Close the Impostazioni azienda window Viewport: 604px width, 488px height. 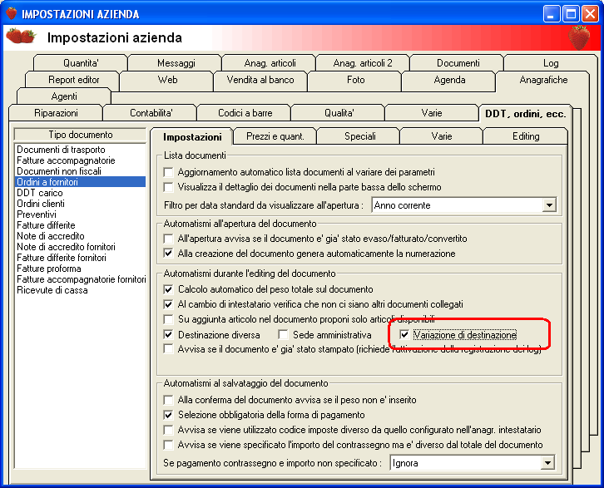[591, 14]
